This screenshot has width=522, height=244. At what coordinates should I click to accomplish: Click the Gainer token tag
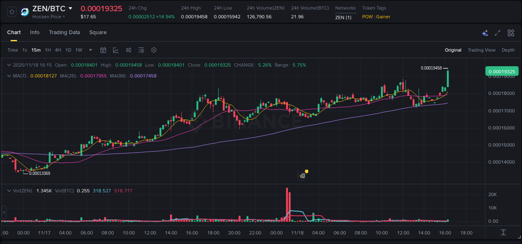click(x=383, y=17)
